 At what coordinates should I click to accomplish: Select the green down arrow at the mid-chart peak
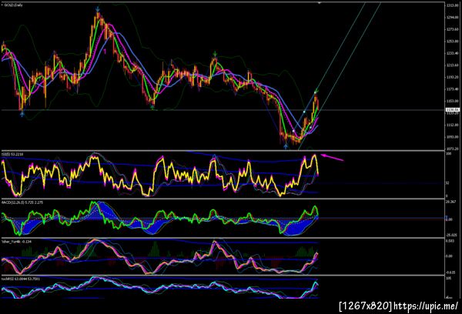(x=215, y=54)
